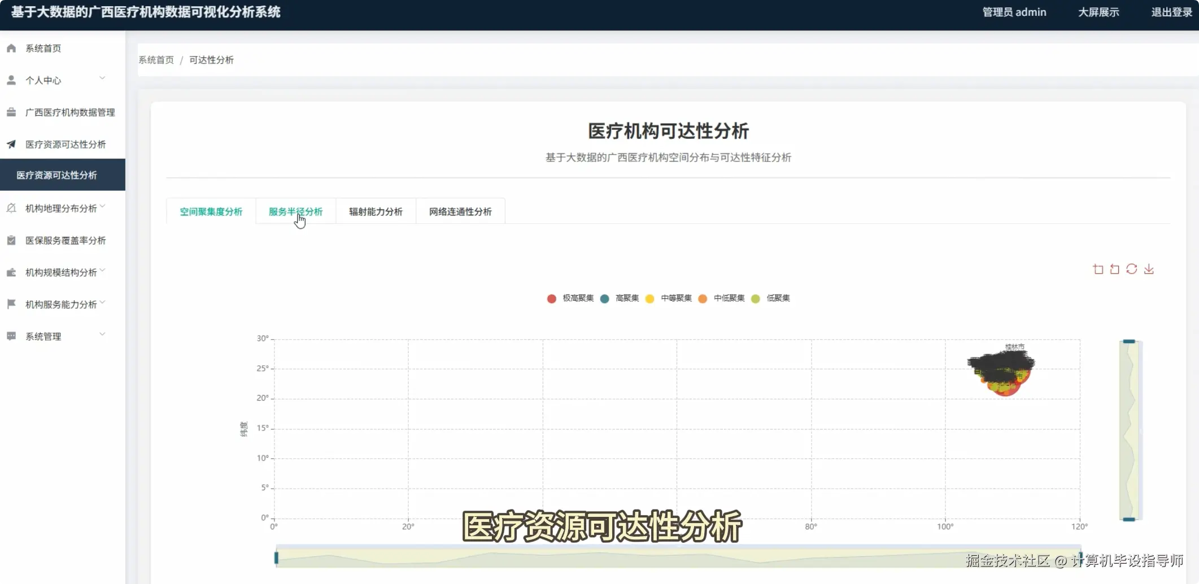The width and height of the screenshot is (1199, 584).
Task: Click the wallet icon beside 机构规模结构分析
Action: tap(11, 273)
